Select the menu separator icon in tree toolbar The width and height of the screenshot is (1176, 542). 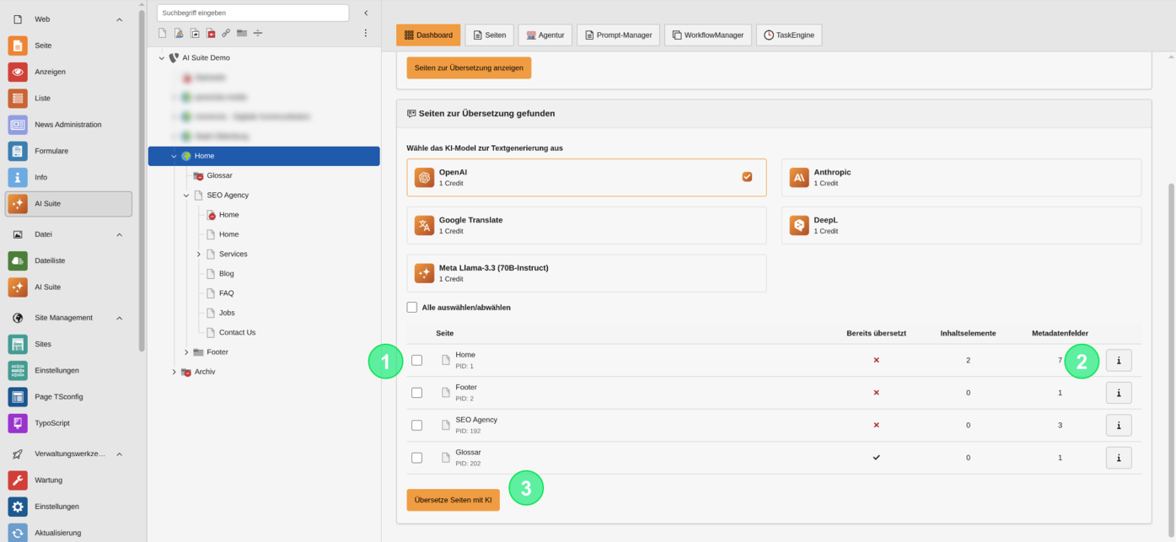[x=258, y=34]
